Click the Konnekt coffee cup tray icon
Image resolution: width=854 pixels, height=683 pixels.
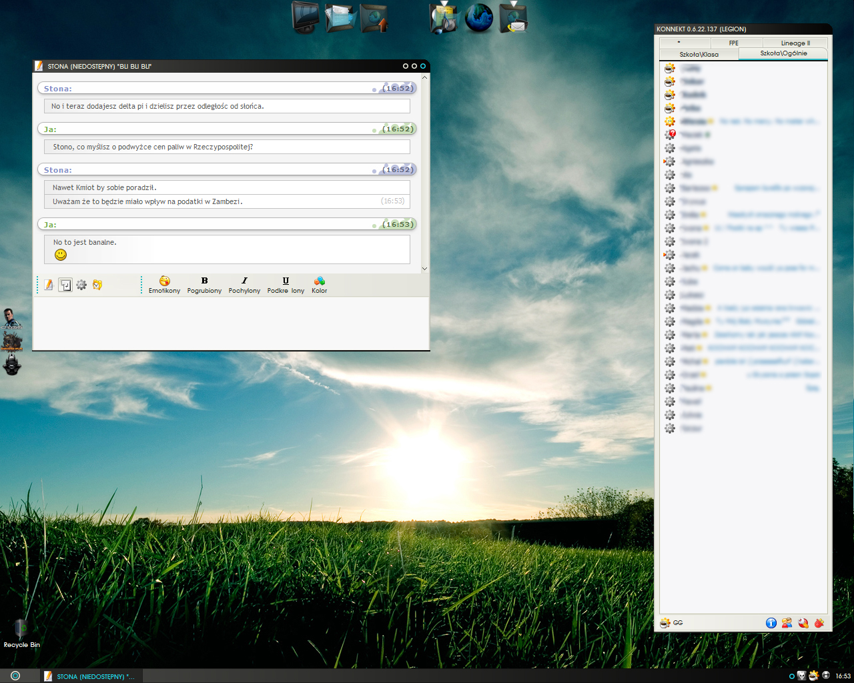click(813, 676)
